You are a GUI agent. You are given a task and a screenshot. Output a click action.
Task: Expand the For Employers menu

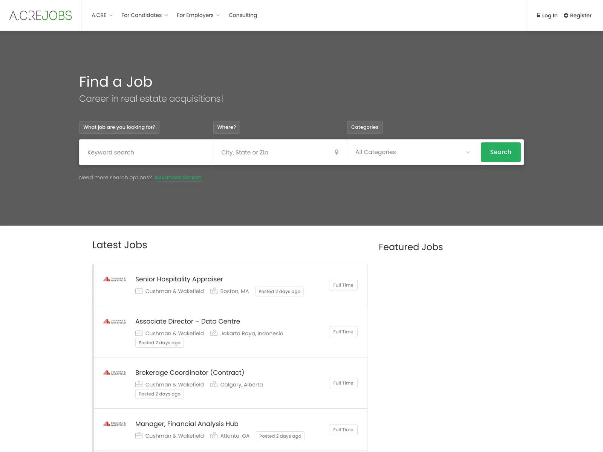pyautogui.click(x=198, y=15)
